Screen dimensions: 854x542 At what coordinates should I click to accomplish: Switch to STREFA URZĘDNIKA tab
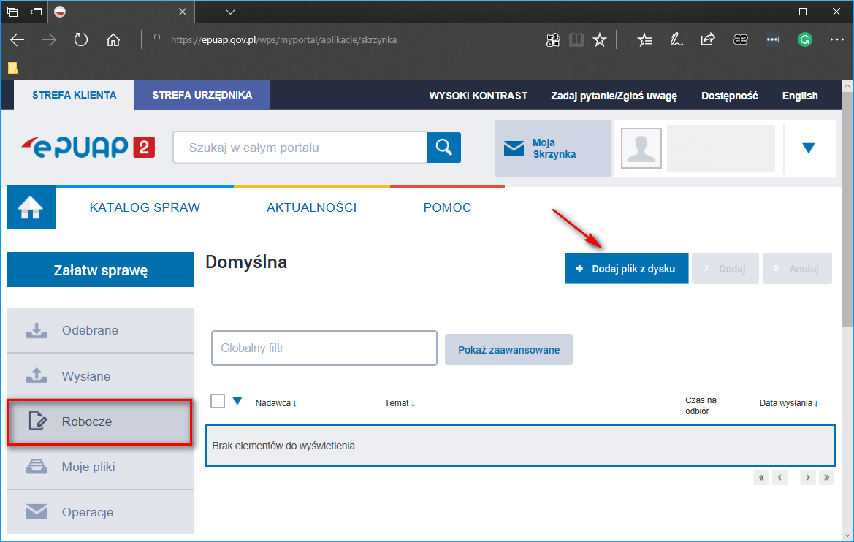click(x=202, y=96)
